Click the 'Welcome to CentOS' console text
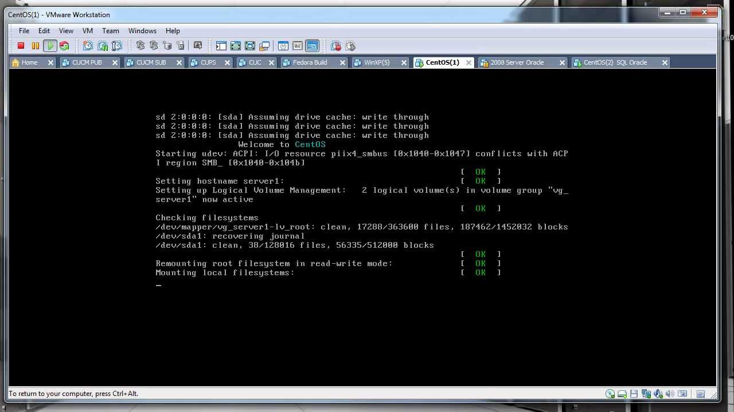Viewport: 734px width, 412px height. click(282, 145)
